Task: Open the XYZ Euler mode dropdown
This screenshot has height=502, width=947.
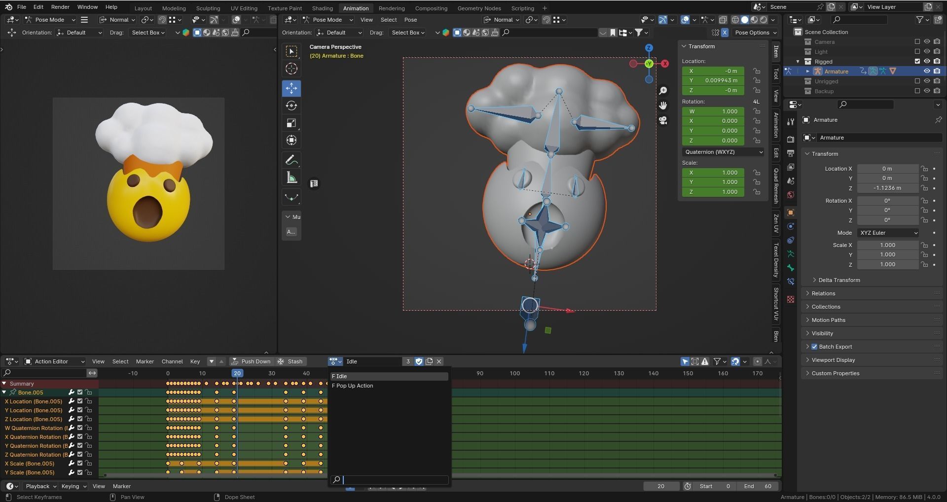Action: click(x=888, y=233)
